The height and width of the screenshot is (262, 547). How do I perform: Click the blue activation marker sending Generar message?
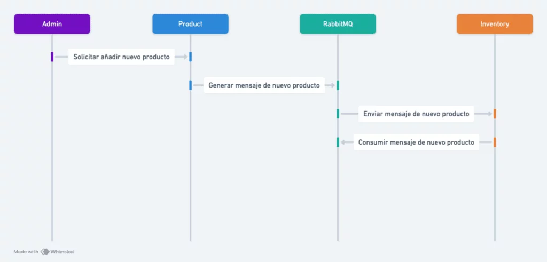pos(191,85)
